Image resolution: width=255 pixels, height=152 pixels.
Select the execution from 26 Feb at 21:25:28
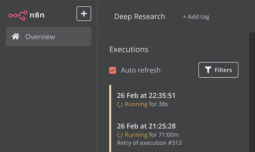click(x=146, y=126)
